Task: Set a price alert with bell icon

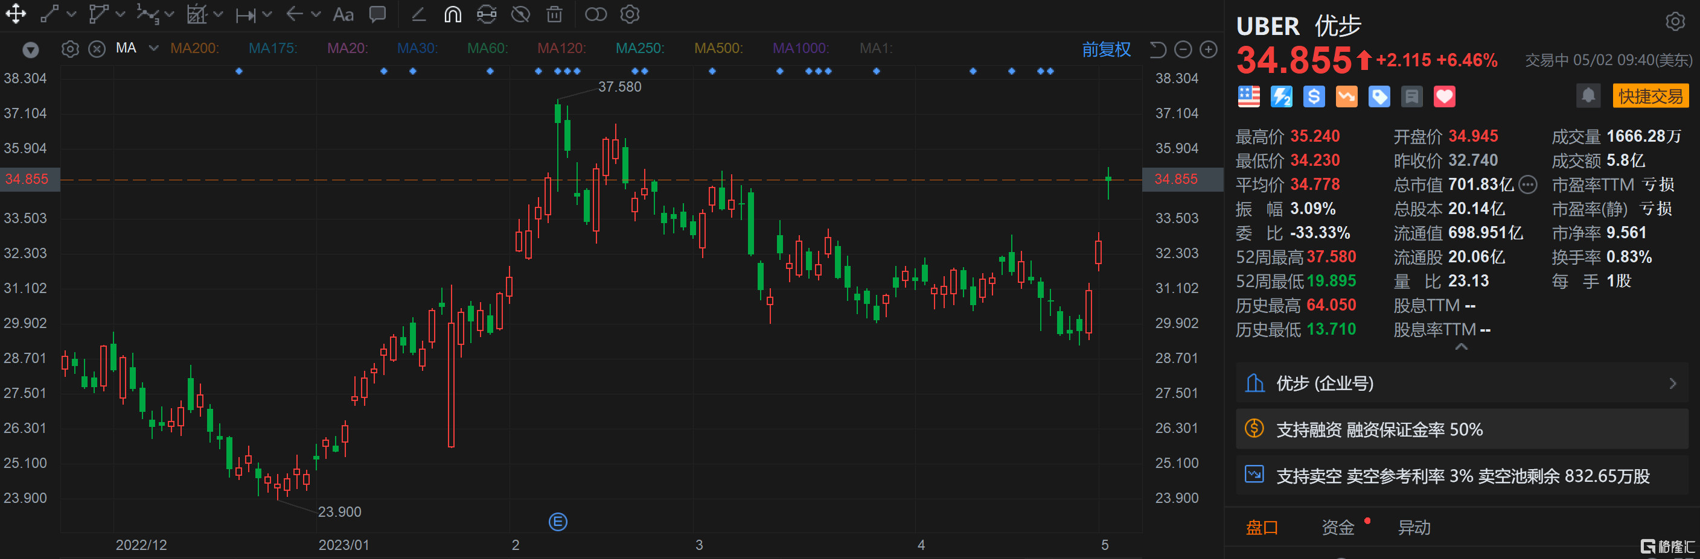Action: (1588, 96)
